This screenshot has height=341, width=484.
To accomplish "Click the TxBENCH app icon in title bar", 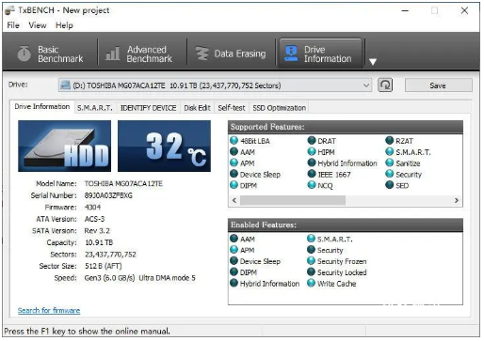I will pos(9,10).
